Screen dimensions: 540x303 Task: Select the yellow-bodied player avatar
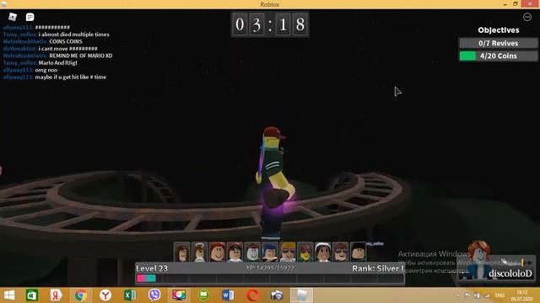coord(305,252)
